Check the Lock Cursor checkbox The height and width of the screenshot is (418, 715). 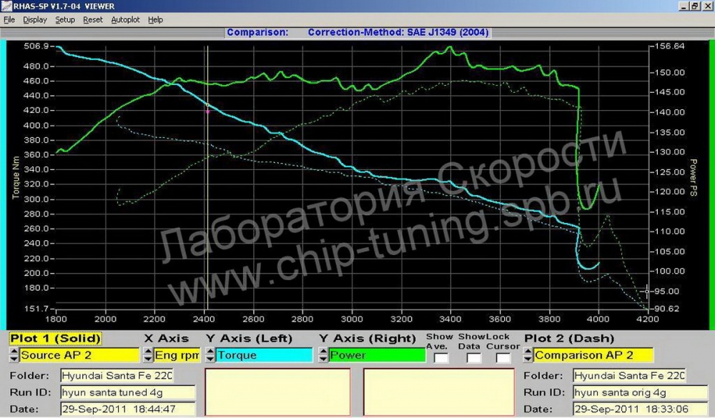pyautogui.click(x=503, y=358)
